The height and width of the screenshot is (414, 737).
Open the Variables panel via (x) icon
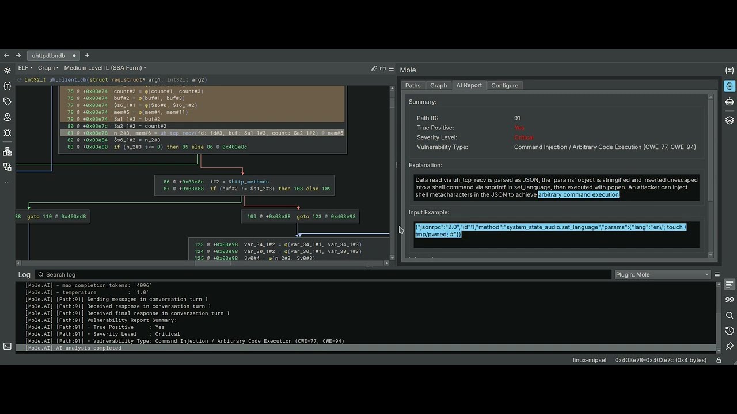click(x=730, y=70)
